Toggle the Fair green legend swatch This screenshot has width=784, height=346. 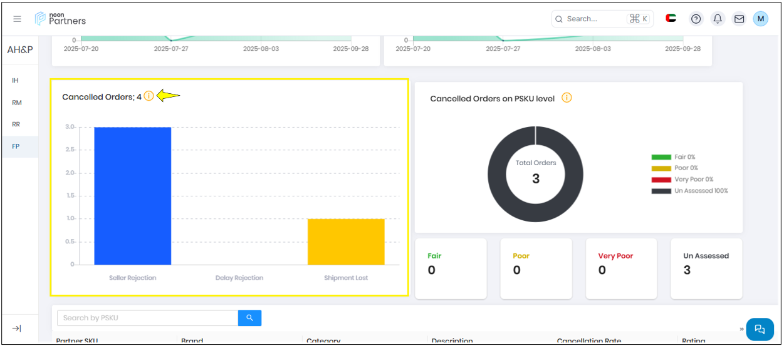coord(661,157)
